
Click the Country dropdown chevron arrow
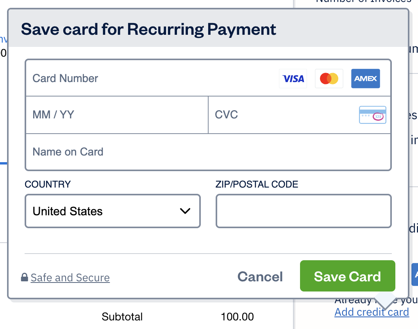[184, 211]
